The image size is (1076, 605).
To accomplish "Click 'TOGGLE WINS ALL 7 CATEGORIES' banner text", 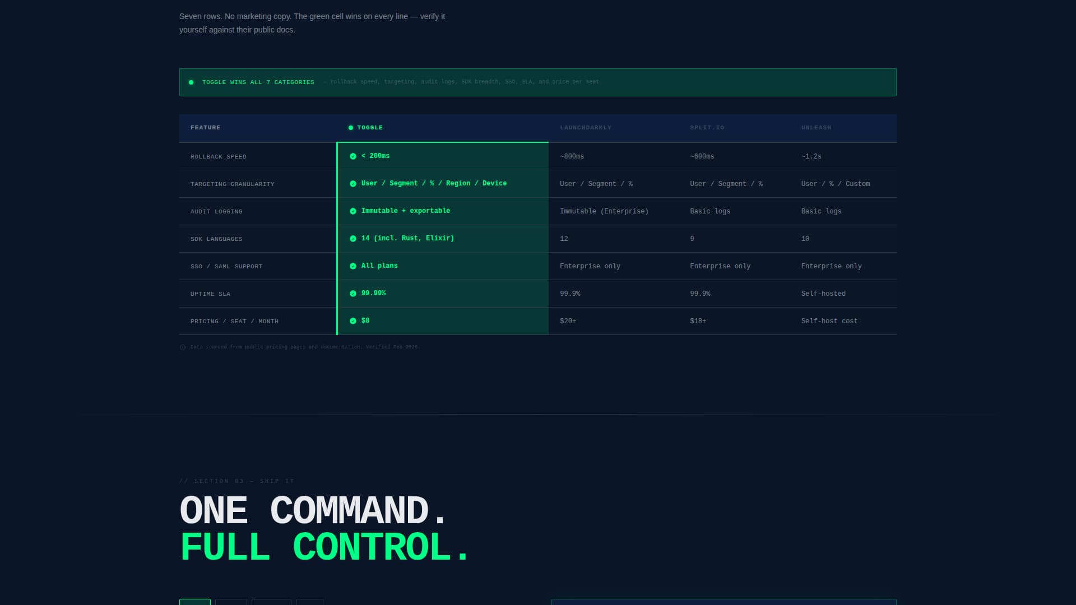I will click(x=258, y=82).
